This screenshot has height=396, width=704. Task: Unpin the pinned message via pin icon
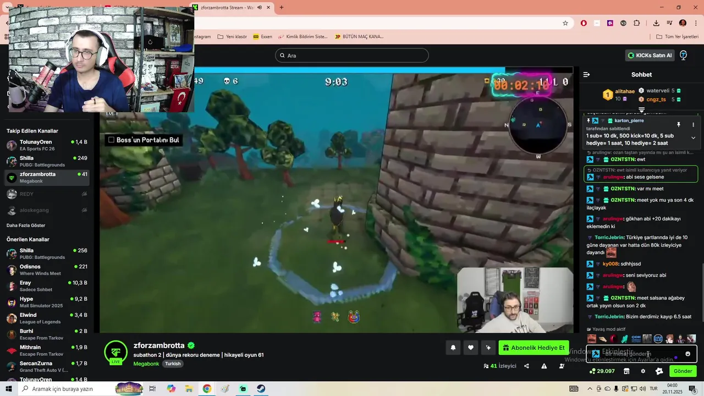tap(678, 125)
